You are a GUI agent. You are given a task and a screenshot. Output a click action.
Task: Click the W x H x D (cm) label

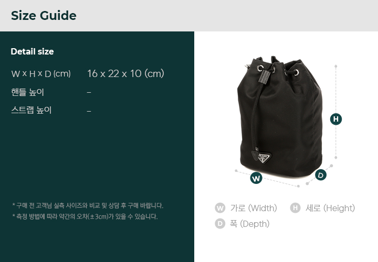pyautogui.click(x=41, y=73)
